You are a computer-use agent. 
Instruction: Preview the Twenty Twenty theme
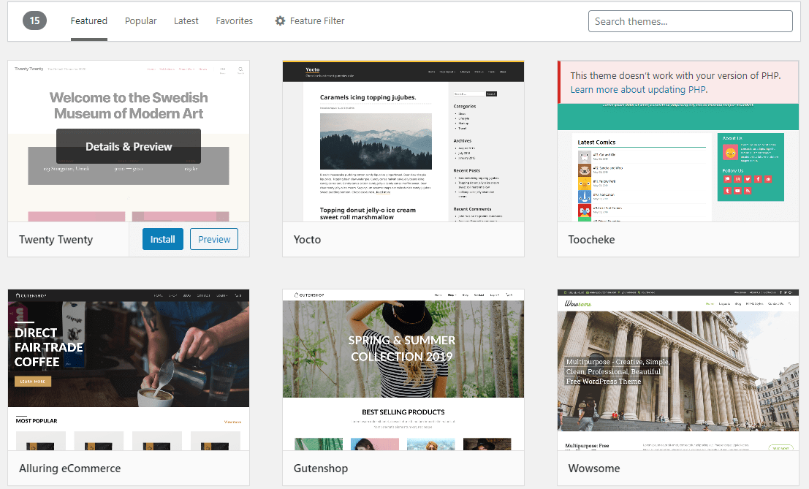213,239
